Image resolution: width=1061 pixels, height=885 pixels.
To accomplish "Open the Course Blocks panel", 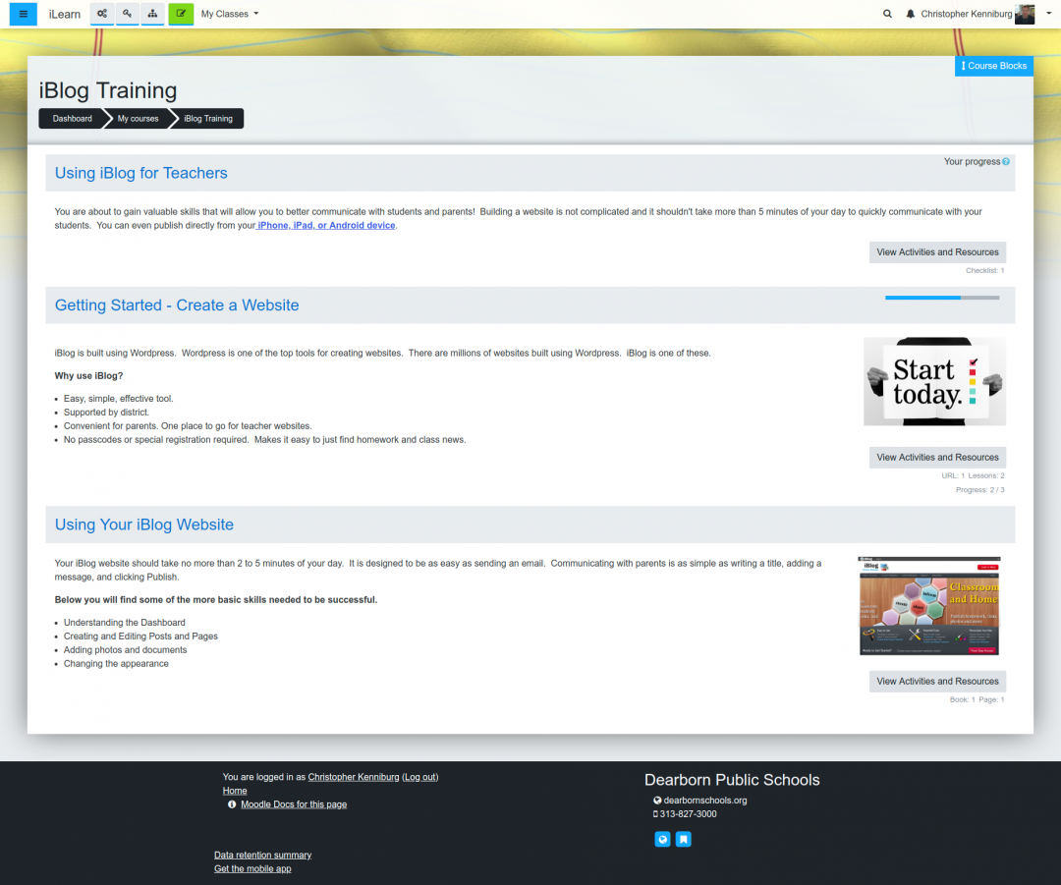I will (993, 65).
